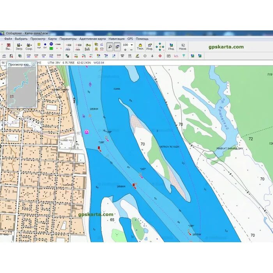Click the second-to-last map flag icon

(192, 56)
